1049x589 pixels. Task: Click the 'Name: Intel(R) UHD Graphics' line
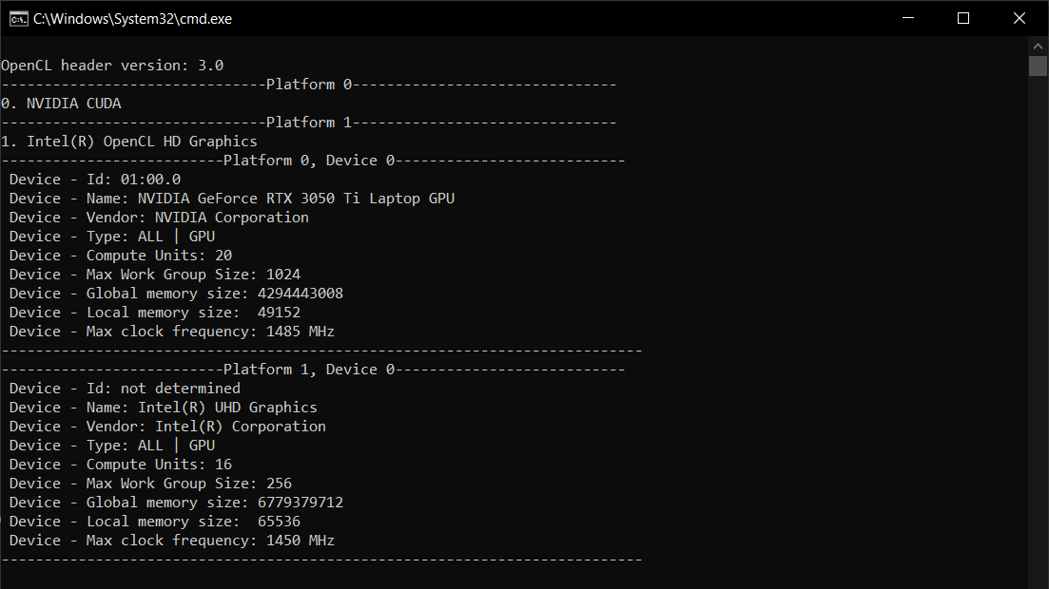(x=164, y=408)
